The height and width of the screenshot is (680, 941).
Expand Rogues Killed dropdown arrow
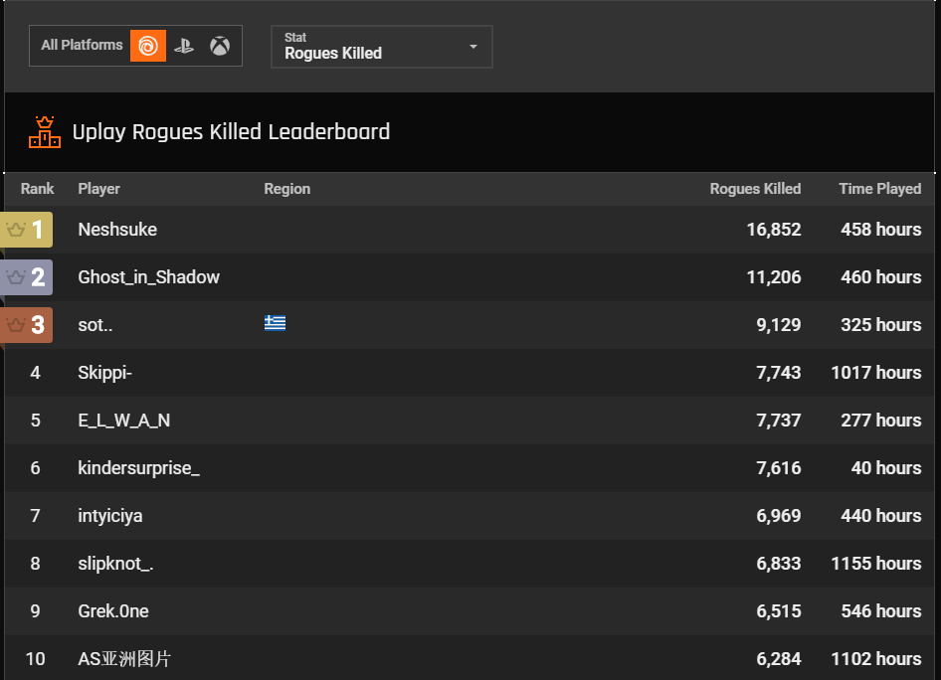click(473, 46)
